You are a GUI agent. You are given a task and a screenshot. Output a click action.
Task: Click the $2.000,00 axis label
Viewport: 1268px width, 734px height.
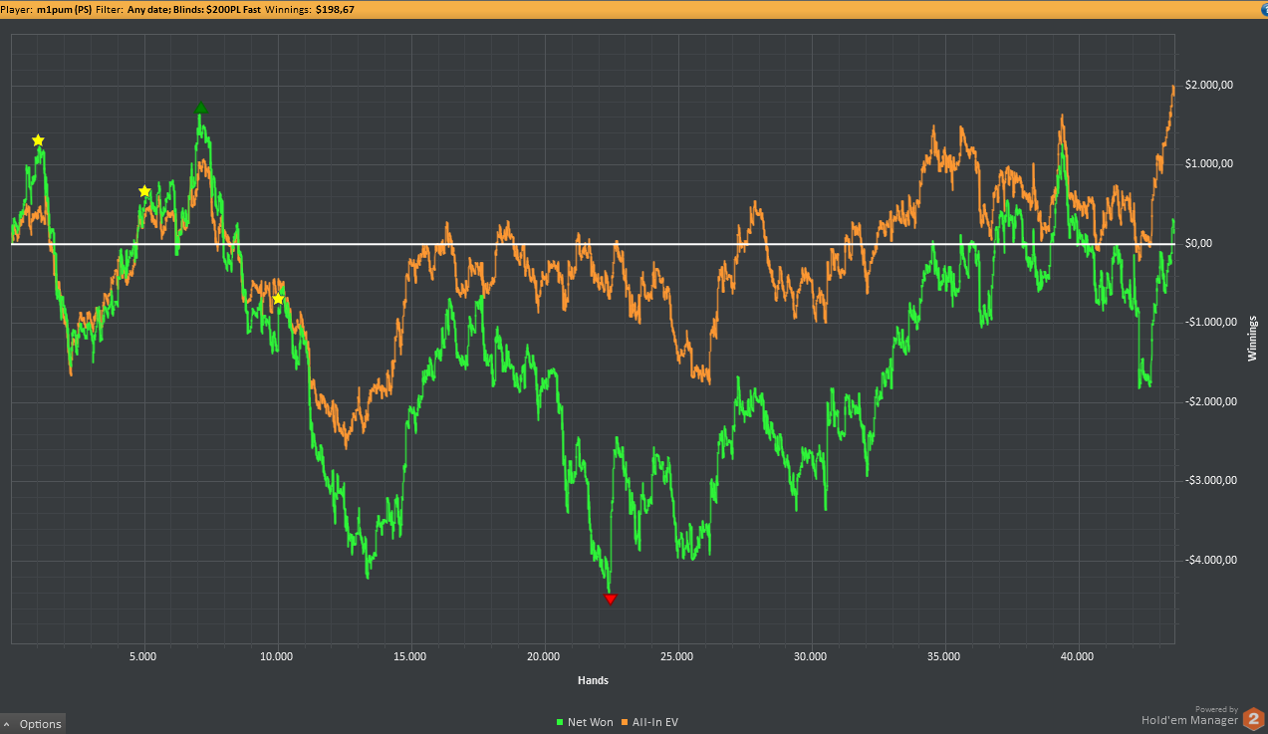(x=1210, y=85)
